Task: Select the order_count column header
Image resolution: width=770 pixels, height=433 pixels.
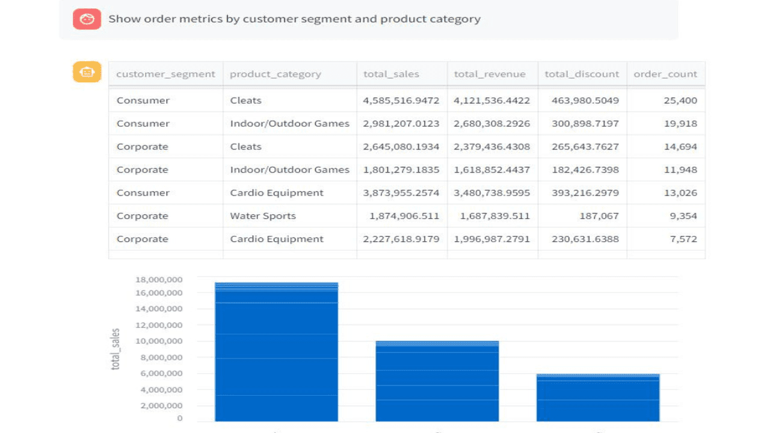Action: click(x=665, y=75)
